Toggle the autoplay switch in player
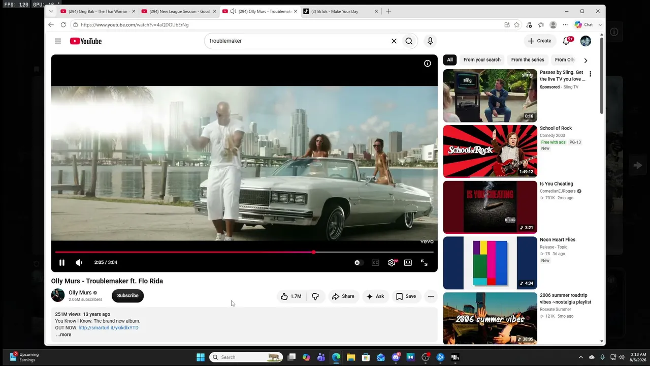This screenshot has width=650, height=366. (x=359, y=263)
